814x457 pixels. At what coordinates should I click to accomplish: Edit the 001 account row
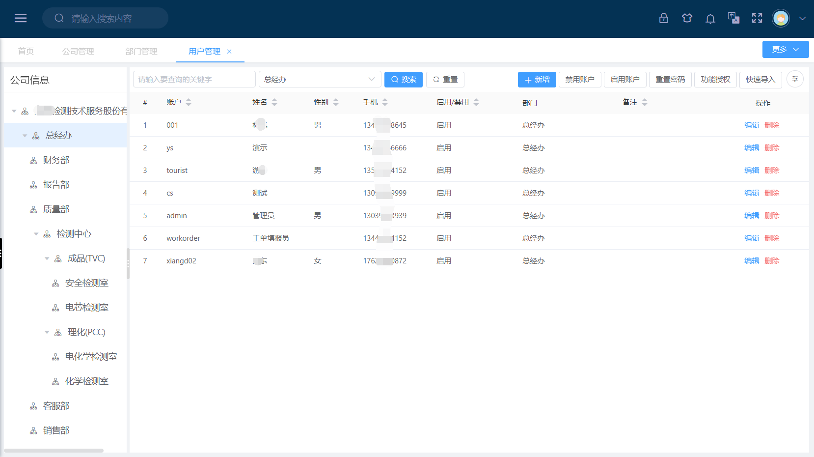[752, 125]
